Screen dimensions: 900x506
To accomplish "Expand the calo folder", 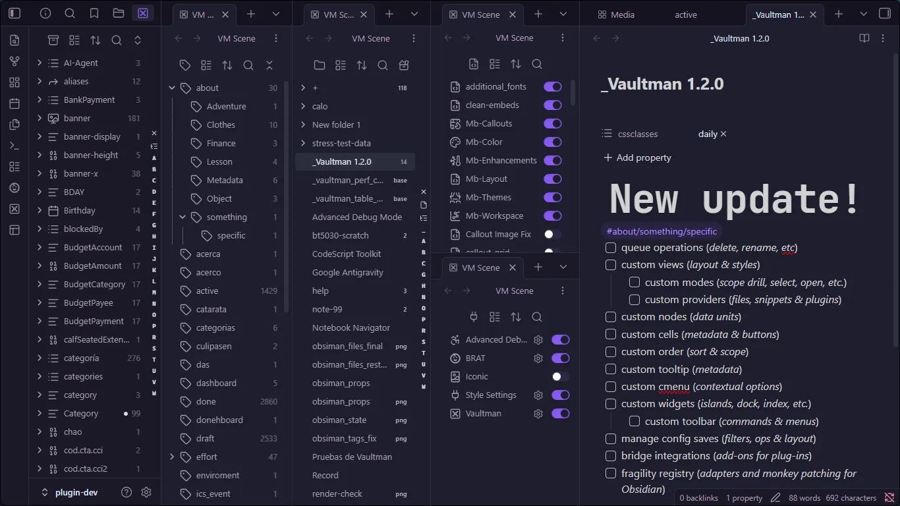I will pyautogui.click(x=303, y=106).
